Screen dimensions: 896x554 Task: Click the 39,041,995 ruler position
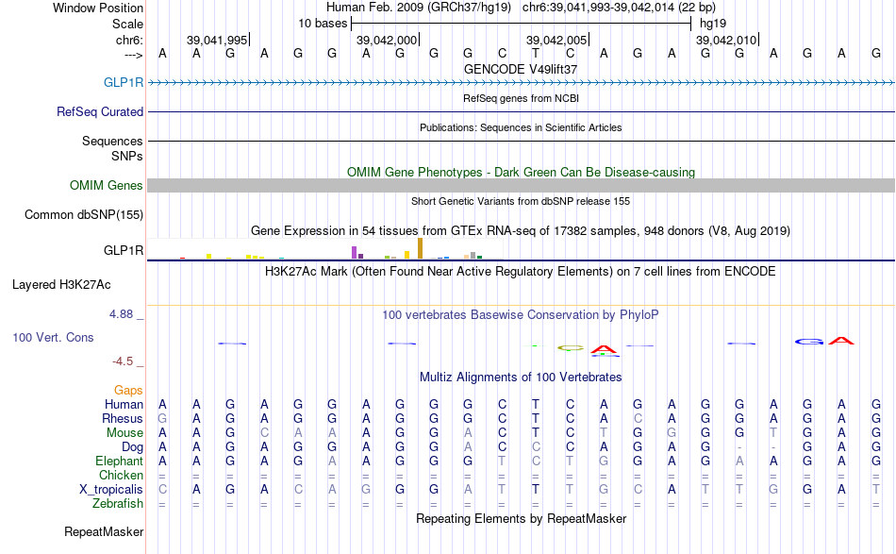click(x=217, y=40)
